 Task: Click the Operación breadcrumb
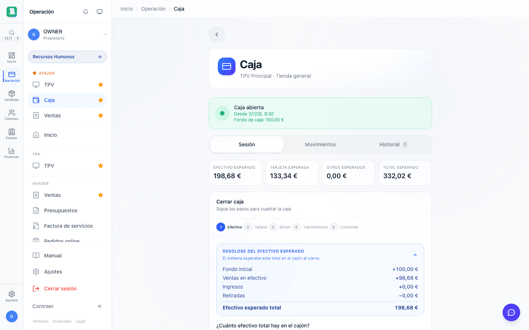pyautogui.click(x=153, y=9)
